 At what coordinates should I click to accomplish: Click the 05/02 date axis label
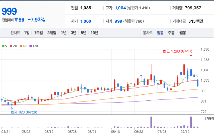point(26,132)
